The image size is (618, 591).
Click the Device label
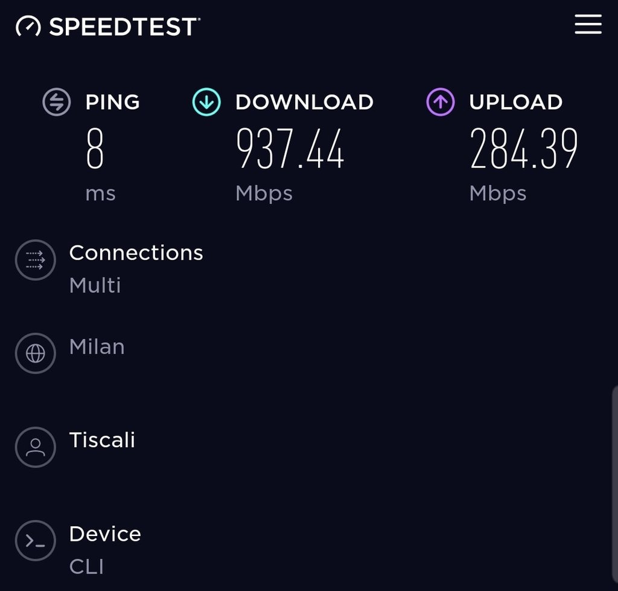click(105, 534)
